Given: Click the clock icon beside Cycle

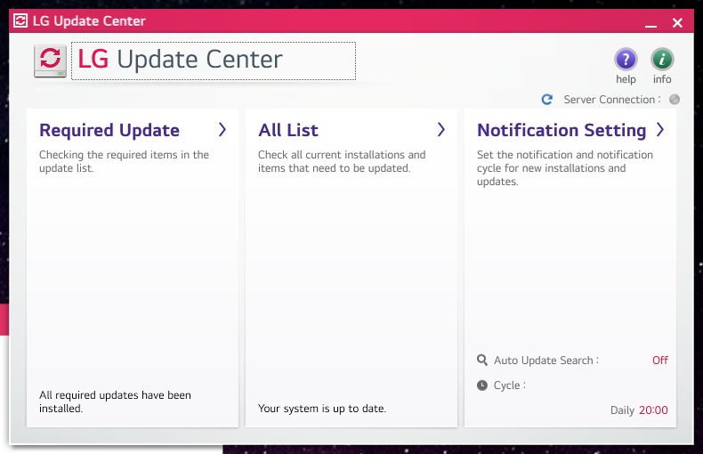Looking at the screenshot, I should [x=482, y=385].
